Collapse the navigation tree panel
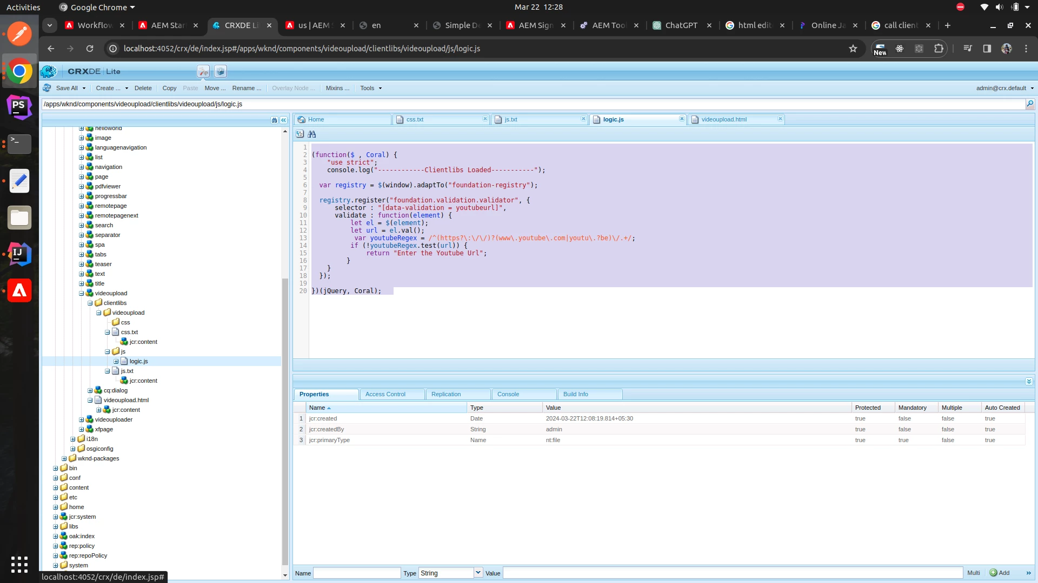Image resolution: width=1038 pixels, height=583 pixels. click(283, 120)
